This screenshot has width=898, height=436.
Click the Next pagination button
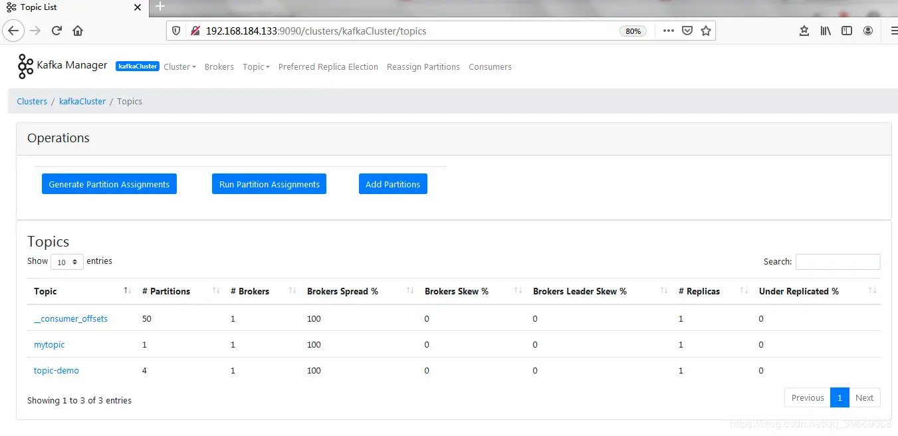(x=865, y=397)
